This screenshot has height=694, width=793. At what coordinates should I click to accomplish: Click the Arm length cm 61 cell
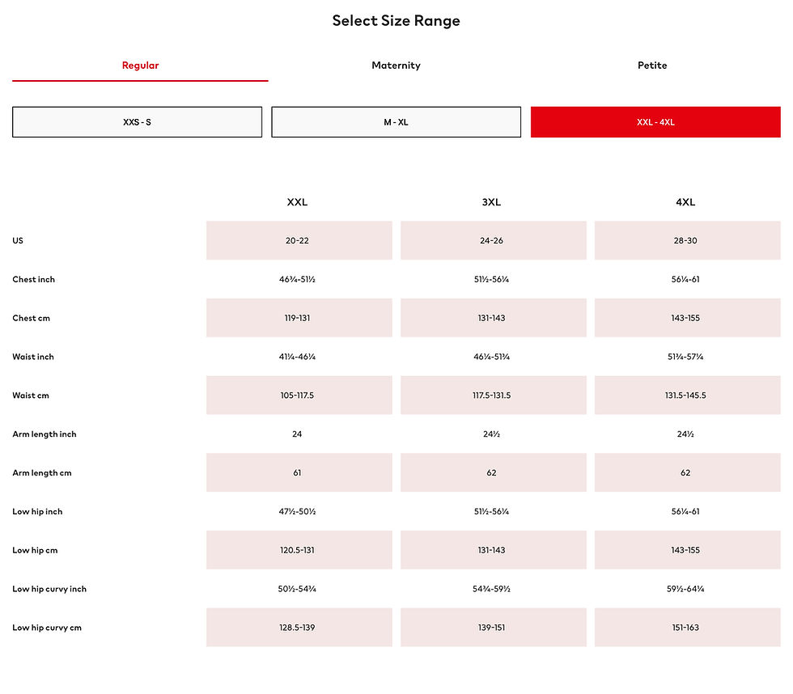click(x=299, y=472)
